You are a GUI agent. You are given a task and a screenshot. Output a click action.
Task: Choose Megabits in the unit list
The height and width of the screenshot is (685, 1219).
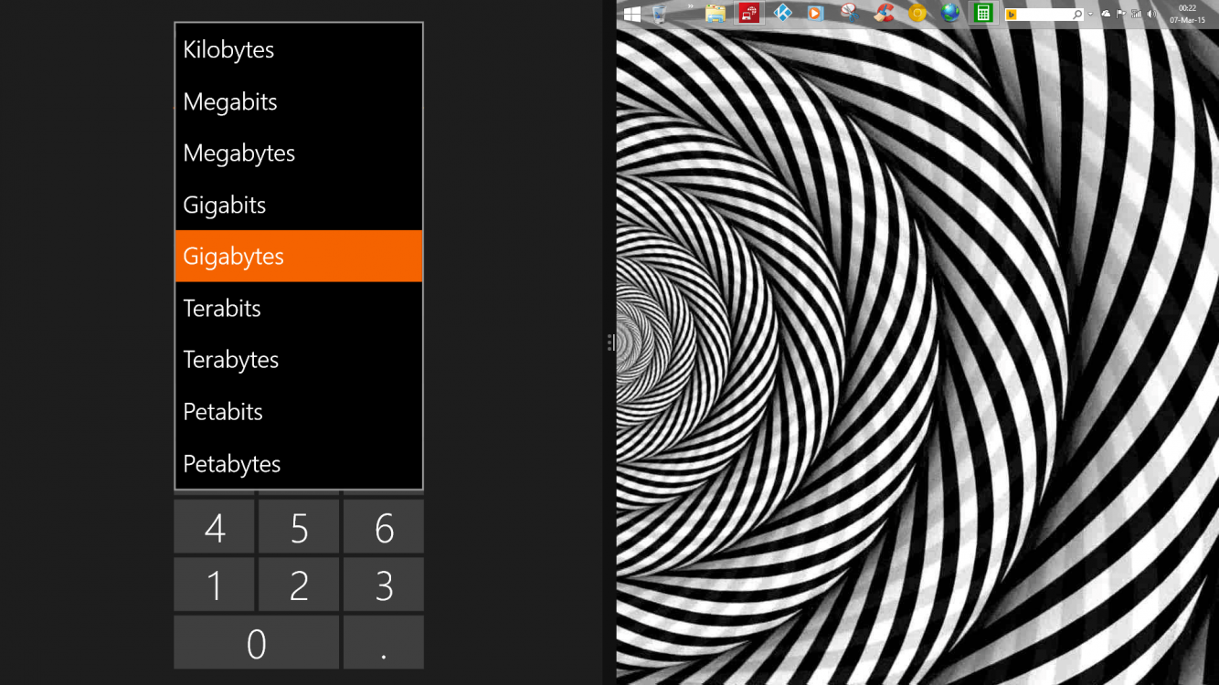click(299, 101)
